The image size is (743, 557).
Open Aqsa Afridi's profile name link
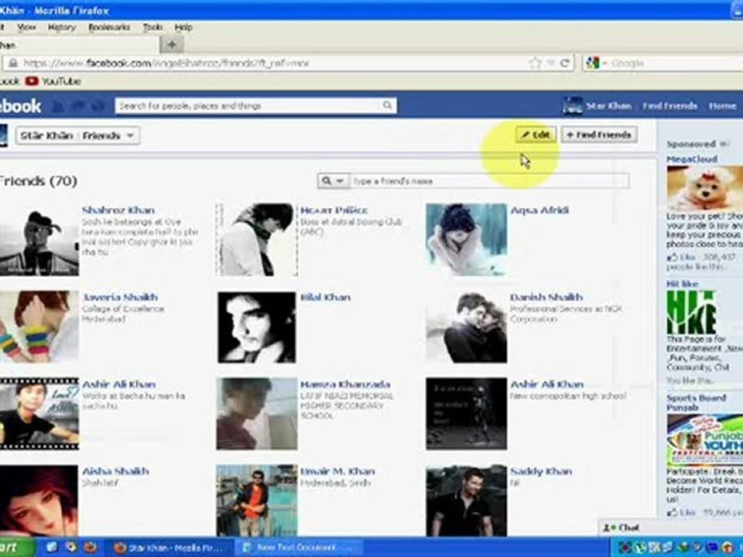tap(539, 210)
